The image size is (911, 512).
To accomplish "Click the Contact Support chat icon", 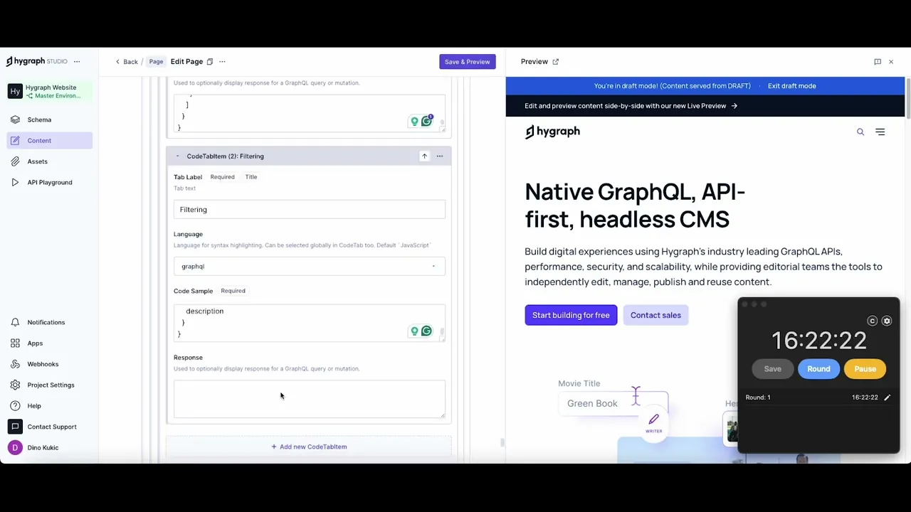I will coord(15,427).
